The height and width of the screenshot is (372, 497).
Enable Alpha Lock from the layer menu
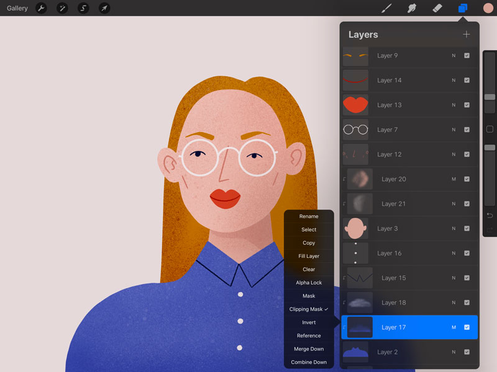(x=309, y=283)
